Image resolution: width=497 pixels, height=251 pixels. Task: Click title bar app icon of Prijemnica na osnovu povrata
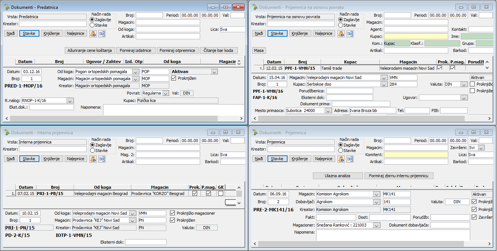(255, 7)
